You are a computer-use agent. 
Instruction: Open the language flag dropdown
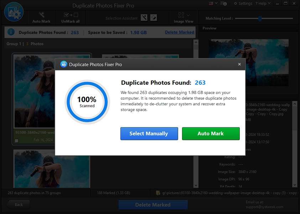pyautogui.click(x=213, y=4)
